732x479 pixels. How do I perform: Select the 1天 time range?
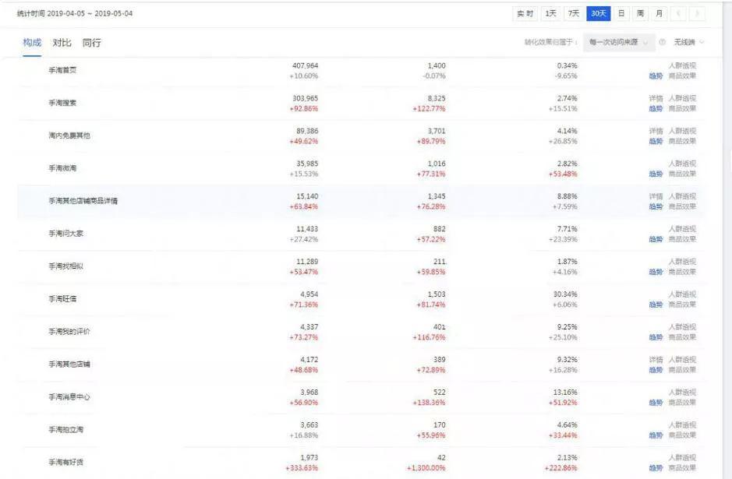click(x=551, y=13)
